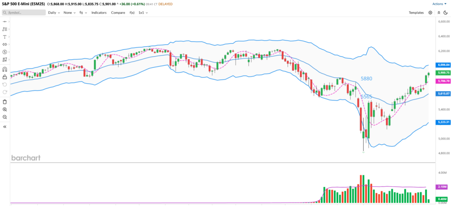451x206 pixels.
Task: Open the Daily timeframe dropdown
Action: (54, 13)
